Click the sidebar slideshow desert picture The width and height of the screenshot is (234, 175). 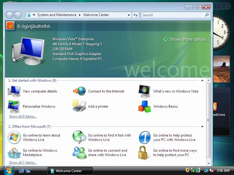[x=221, y=69]
